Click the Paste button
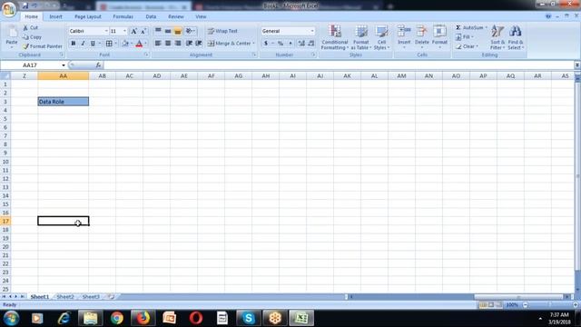 pyautogui.click(x=12, y=37)
